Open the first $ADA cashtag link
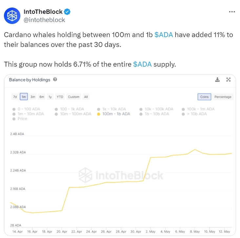Image resolution: width=240 pixels, height=238 pixels. coord(163,35)
